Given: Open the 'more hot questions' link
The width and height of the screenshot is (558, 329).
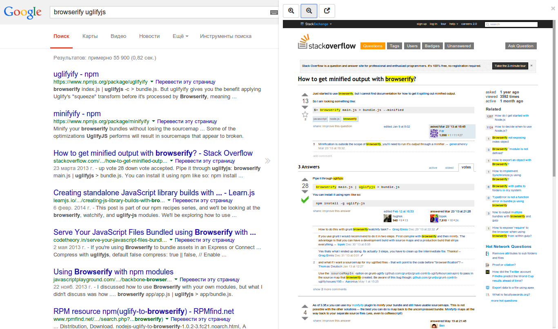Looking at the screenshot, I should click(504, 301).
